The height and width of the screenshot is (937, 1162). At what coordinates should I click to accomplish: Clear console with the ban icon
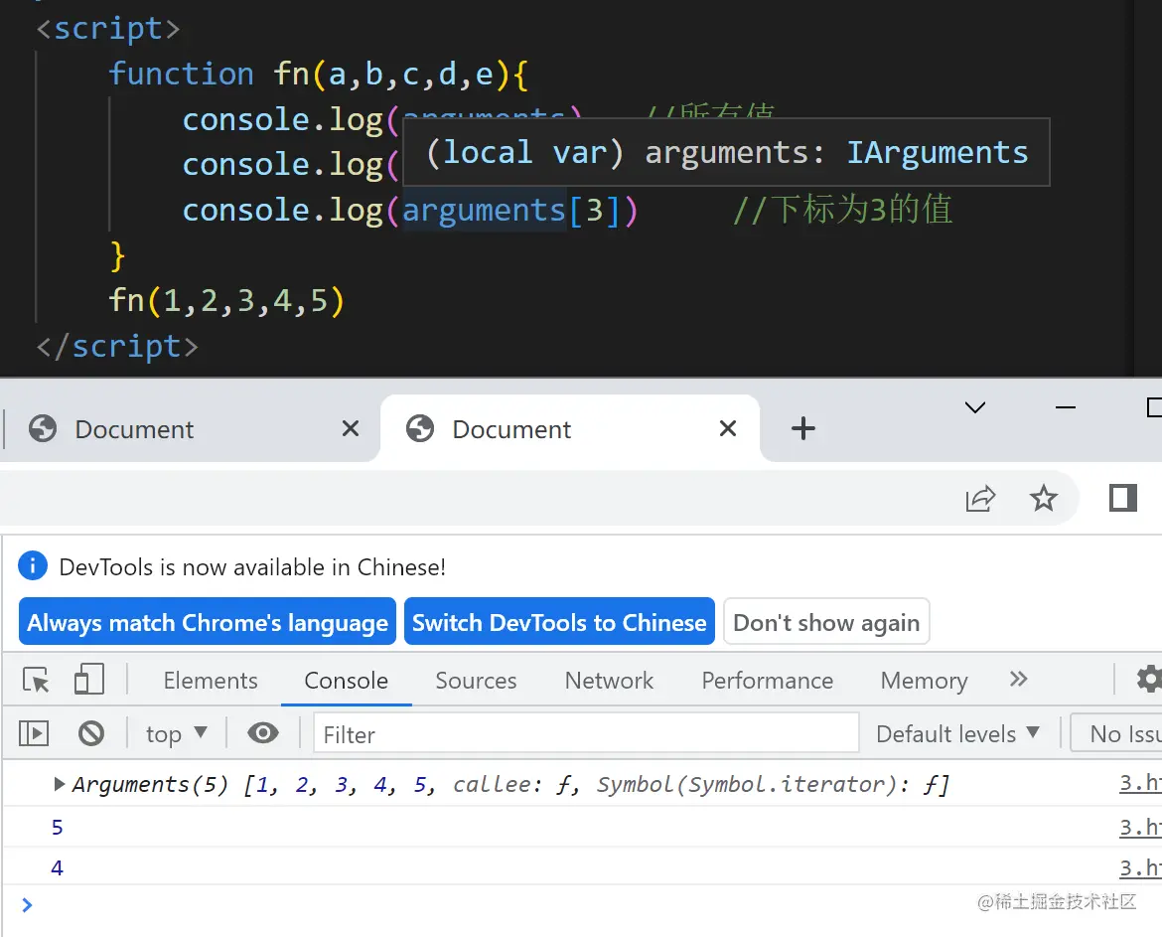[91, 734]
